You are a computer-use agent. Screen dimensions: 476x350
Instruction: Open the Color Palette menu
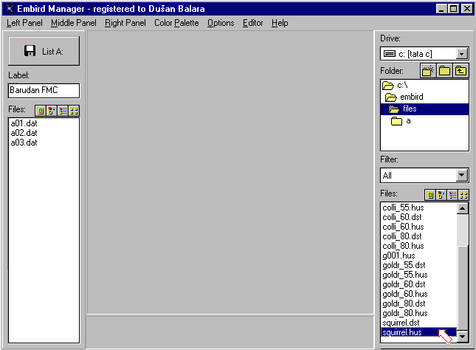(176, 23)
